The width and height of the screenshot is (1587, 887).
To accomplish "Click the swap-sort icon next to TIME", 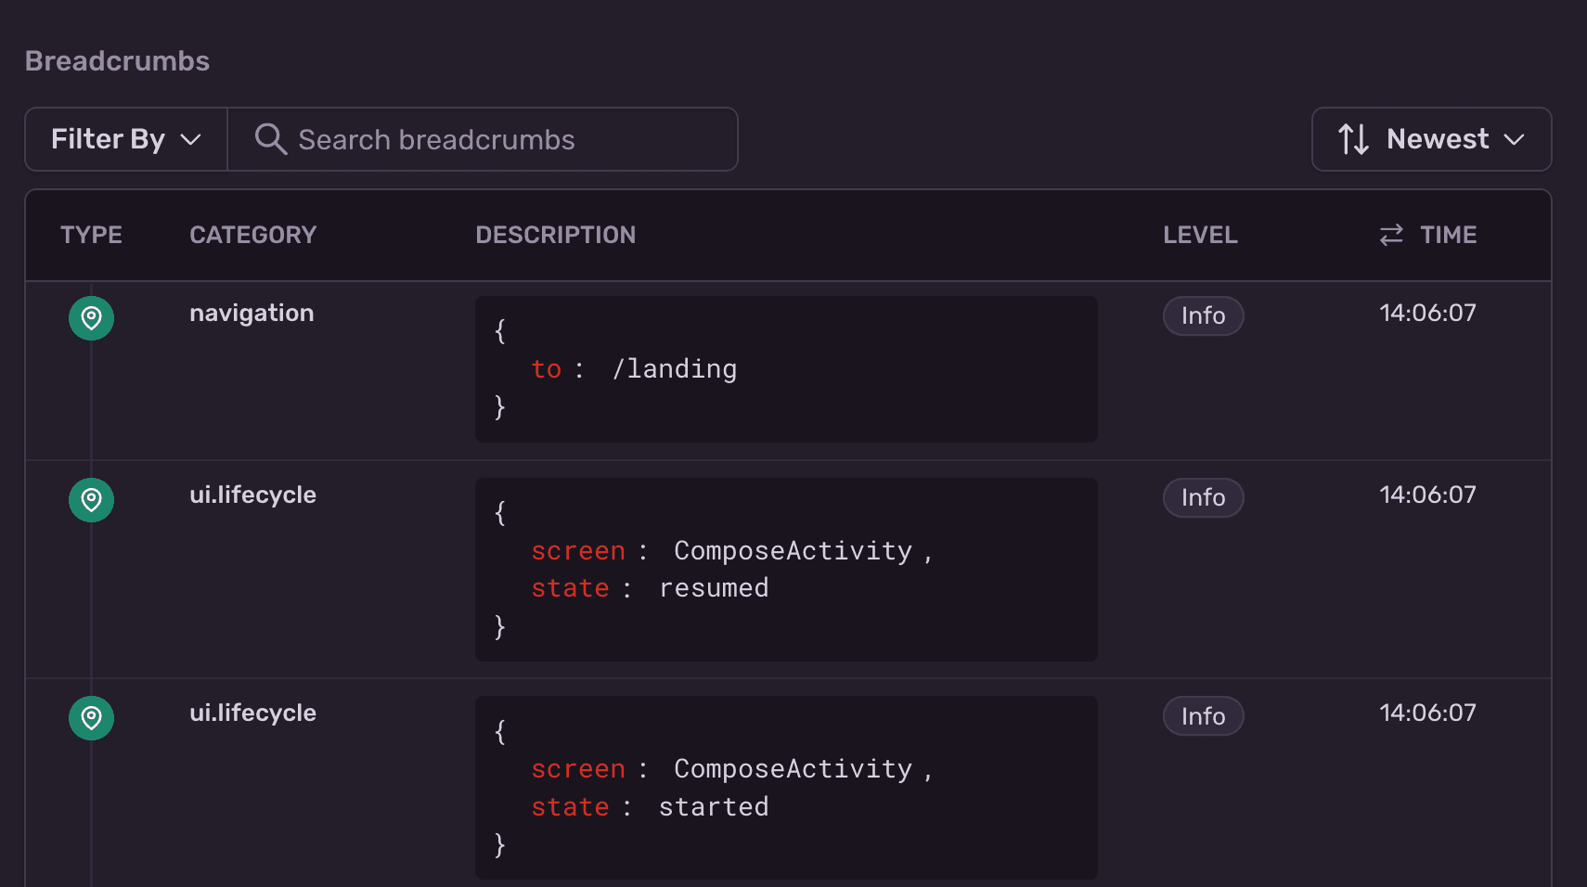I will coord(1389,234).
